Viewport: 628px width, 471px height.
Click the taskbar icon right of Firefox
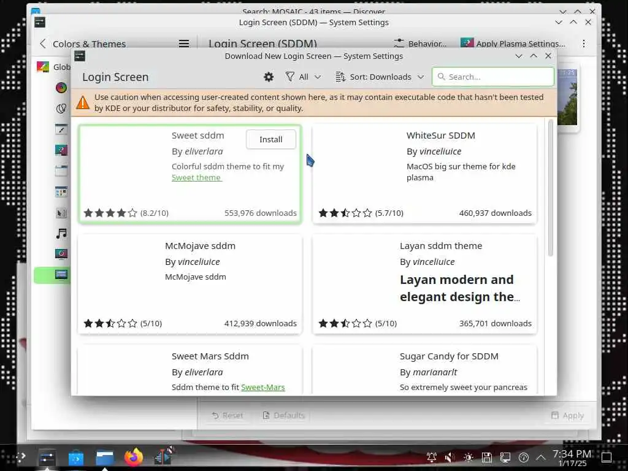pyautogui.click(x=163, y=456)
